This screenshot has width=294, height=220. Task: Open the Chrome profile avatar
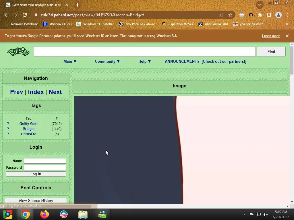[278, 15]
